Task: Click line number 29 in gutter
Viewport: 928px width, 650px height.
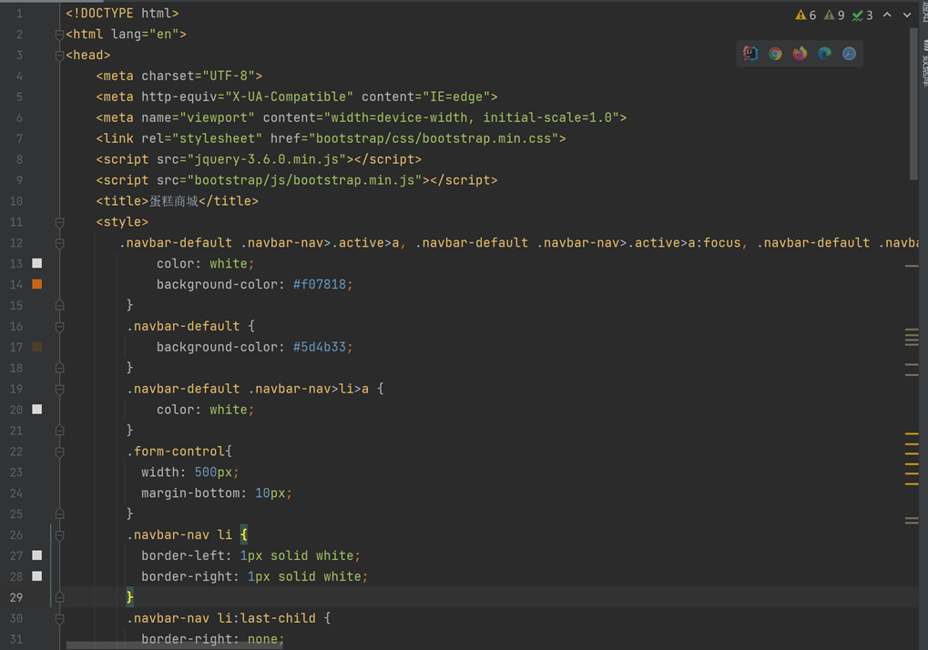Action: pos(16,597)
